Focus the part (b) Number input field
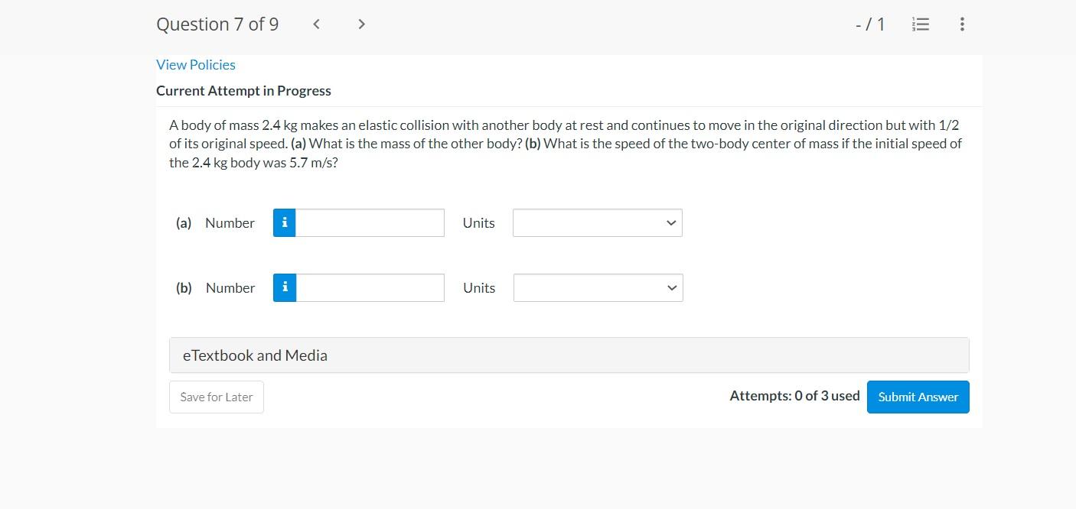The height and width of the screenshot is (509, 1076). (370, 288)
